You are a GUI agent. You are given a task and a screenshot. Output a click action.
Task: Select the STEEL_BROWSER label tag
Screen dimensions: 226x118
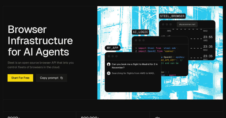(172, 16)
